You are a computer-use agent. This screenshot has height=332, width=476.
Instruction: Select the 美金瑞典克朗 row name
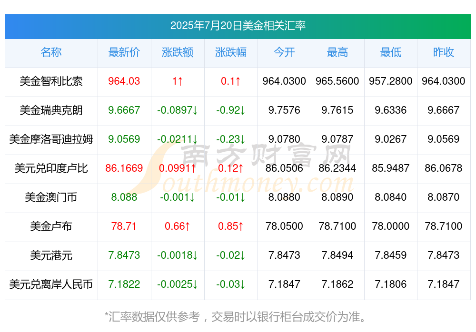51,110
